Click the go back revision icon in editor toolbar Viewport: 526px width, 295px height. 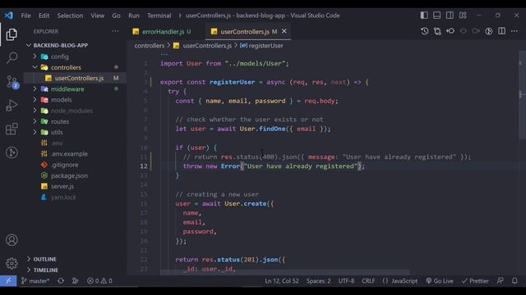tap(450, 31)
